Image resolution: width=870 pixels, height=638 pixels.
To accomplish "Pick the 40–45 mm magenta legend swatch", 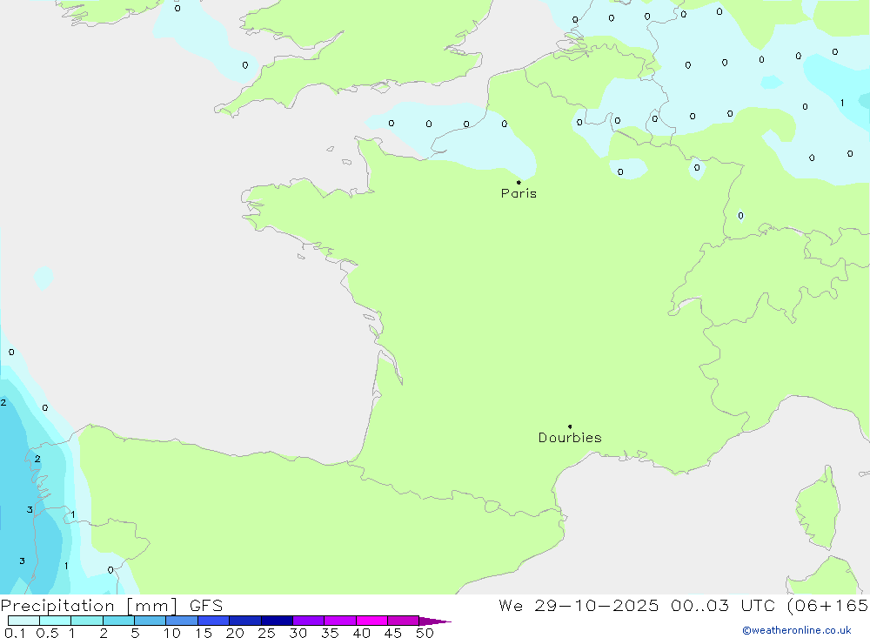I will 371,621.
